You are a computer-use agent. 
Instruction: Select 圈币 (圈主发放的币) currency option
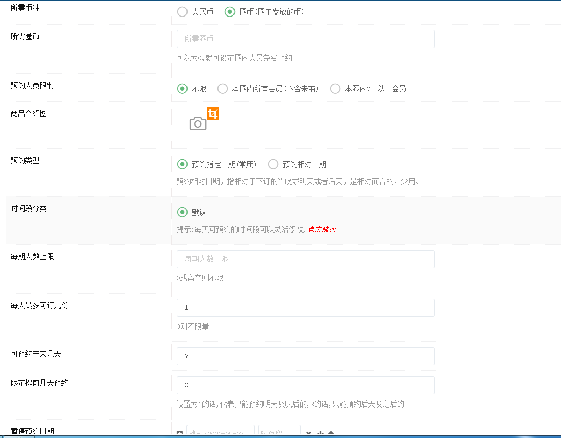[230, 12]
